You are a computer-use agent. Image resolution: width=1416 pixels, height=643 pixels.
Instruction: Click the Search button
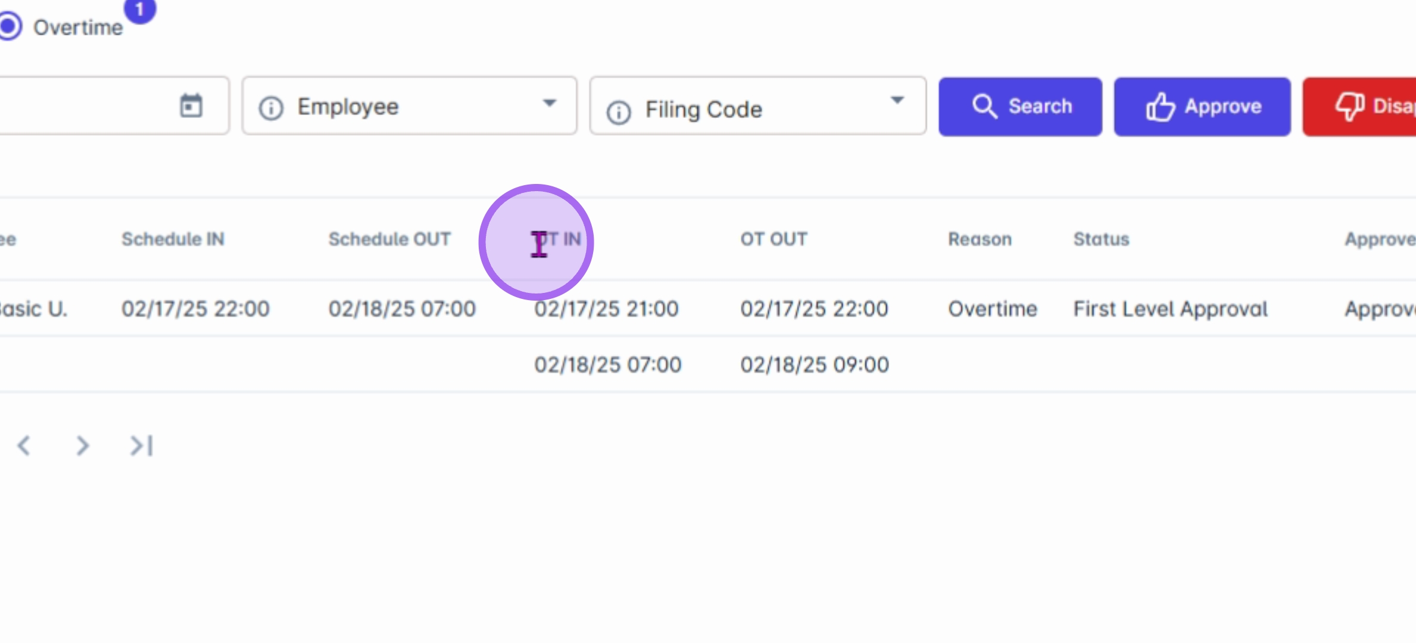1020,107
